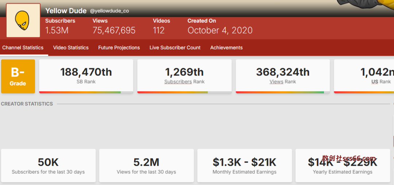394x185 pixels.
Task: Click the 188,470th SB Rank card
Action: (x=86, y=75)
